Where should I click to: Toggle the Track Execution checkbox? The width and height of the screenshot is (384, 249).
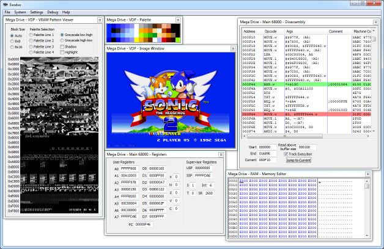coord(298,154)
